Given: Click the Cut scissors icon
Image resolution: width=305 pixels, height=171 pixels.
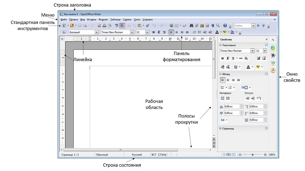Looking at the screenshot, I should (129, 26).
